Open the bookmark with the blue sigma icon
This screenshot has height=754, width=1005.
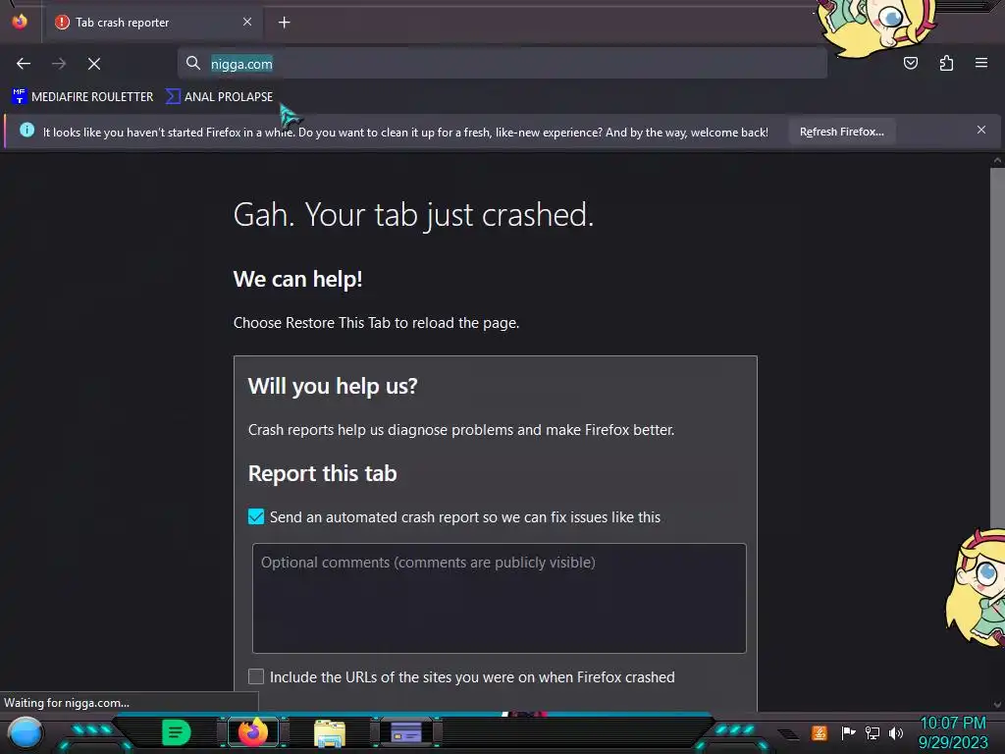(219, 97)
